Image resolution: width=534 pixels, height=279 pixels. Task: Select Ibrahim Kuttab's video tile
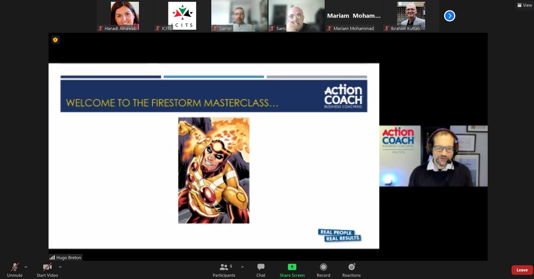tap(411, 16)
